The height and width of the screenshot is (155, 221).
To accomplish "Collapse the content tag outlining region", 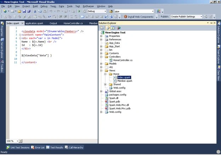I will pyautogui.click(x=20, y=35).
